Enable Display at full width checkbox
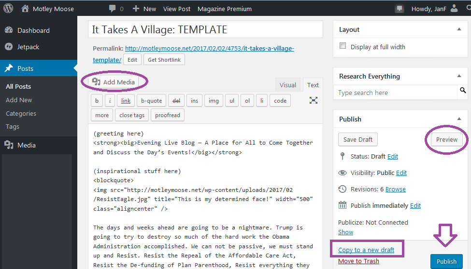Screen dimensions: 471x269 343,46
